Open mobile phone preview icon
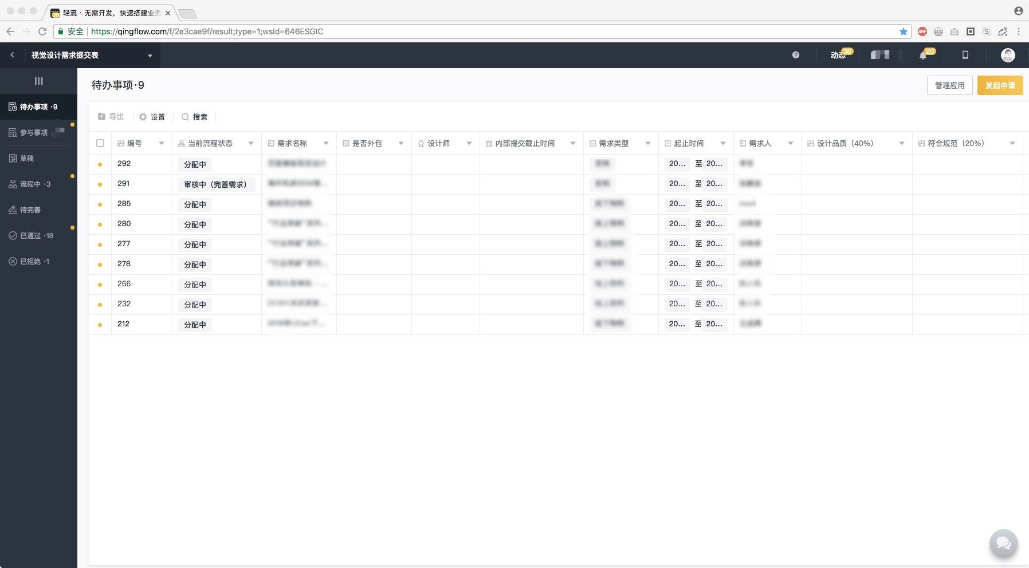This screenshot has width=1029, height=568. click(x=965, y=55)
